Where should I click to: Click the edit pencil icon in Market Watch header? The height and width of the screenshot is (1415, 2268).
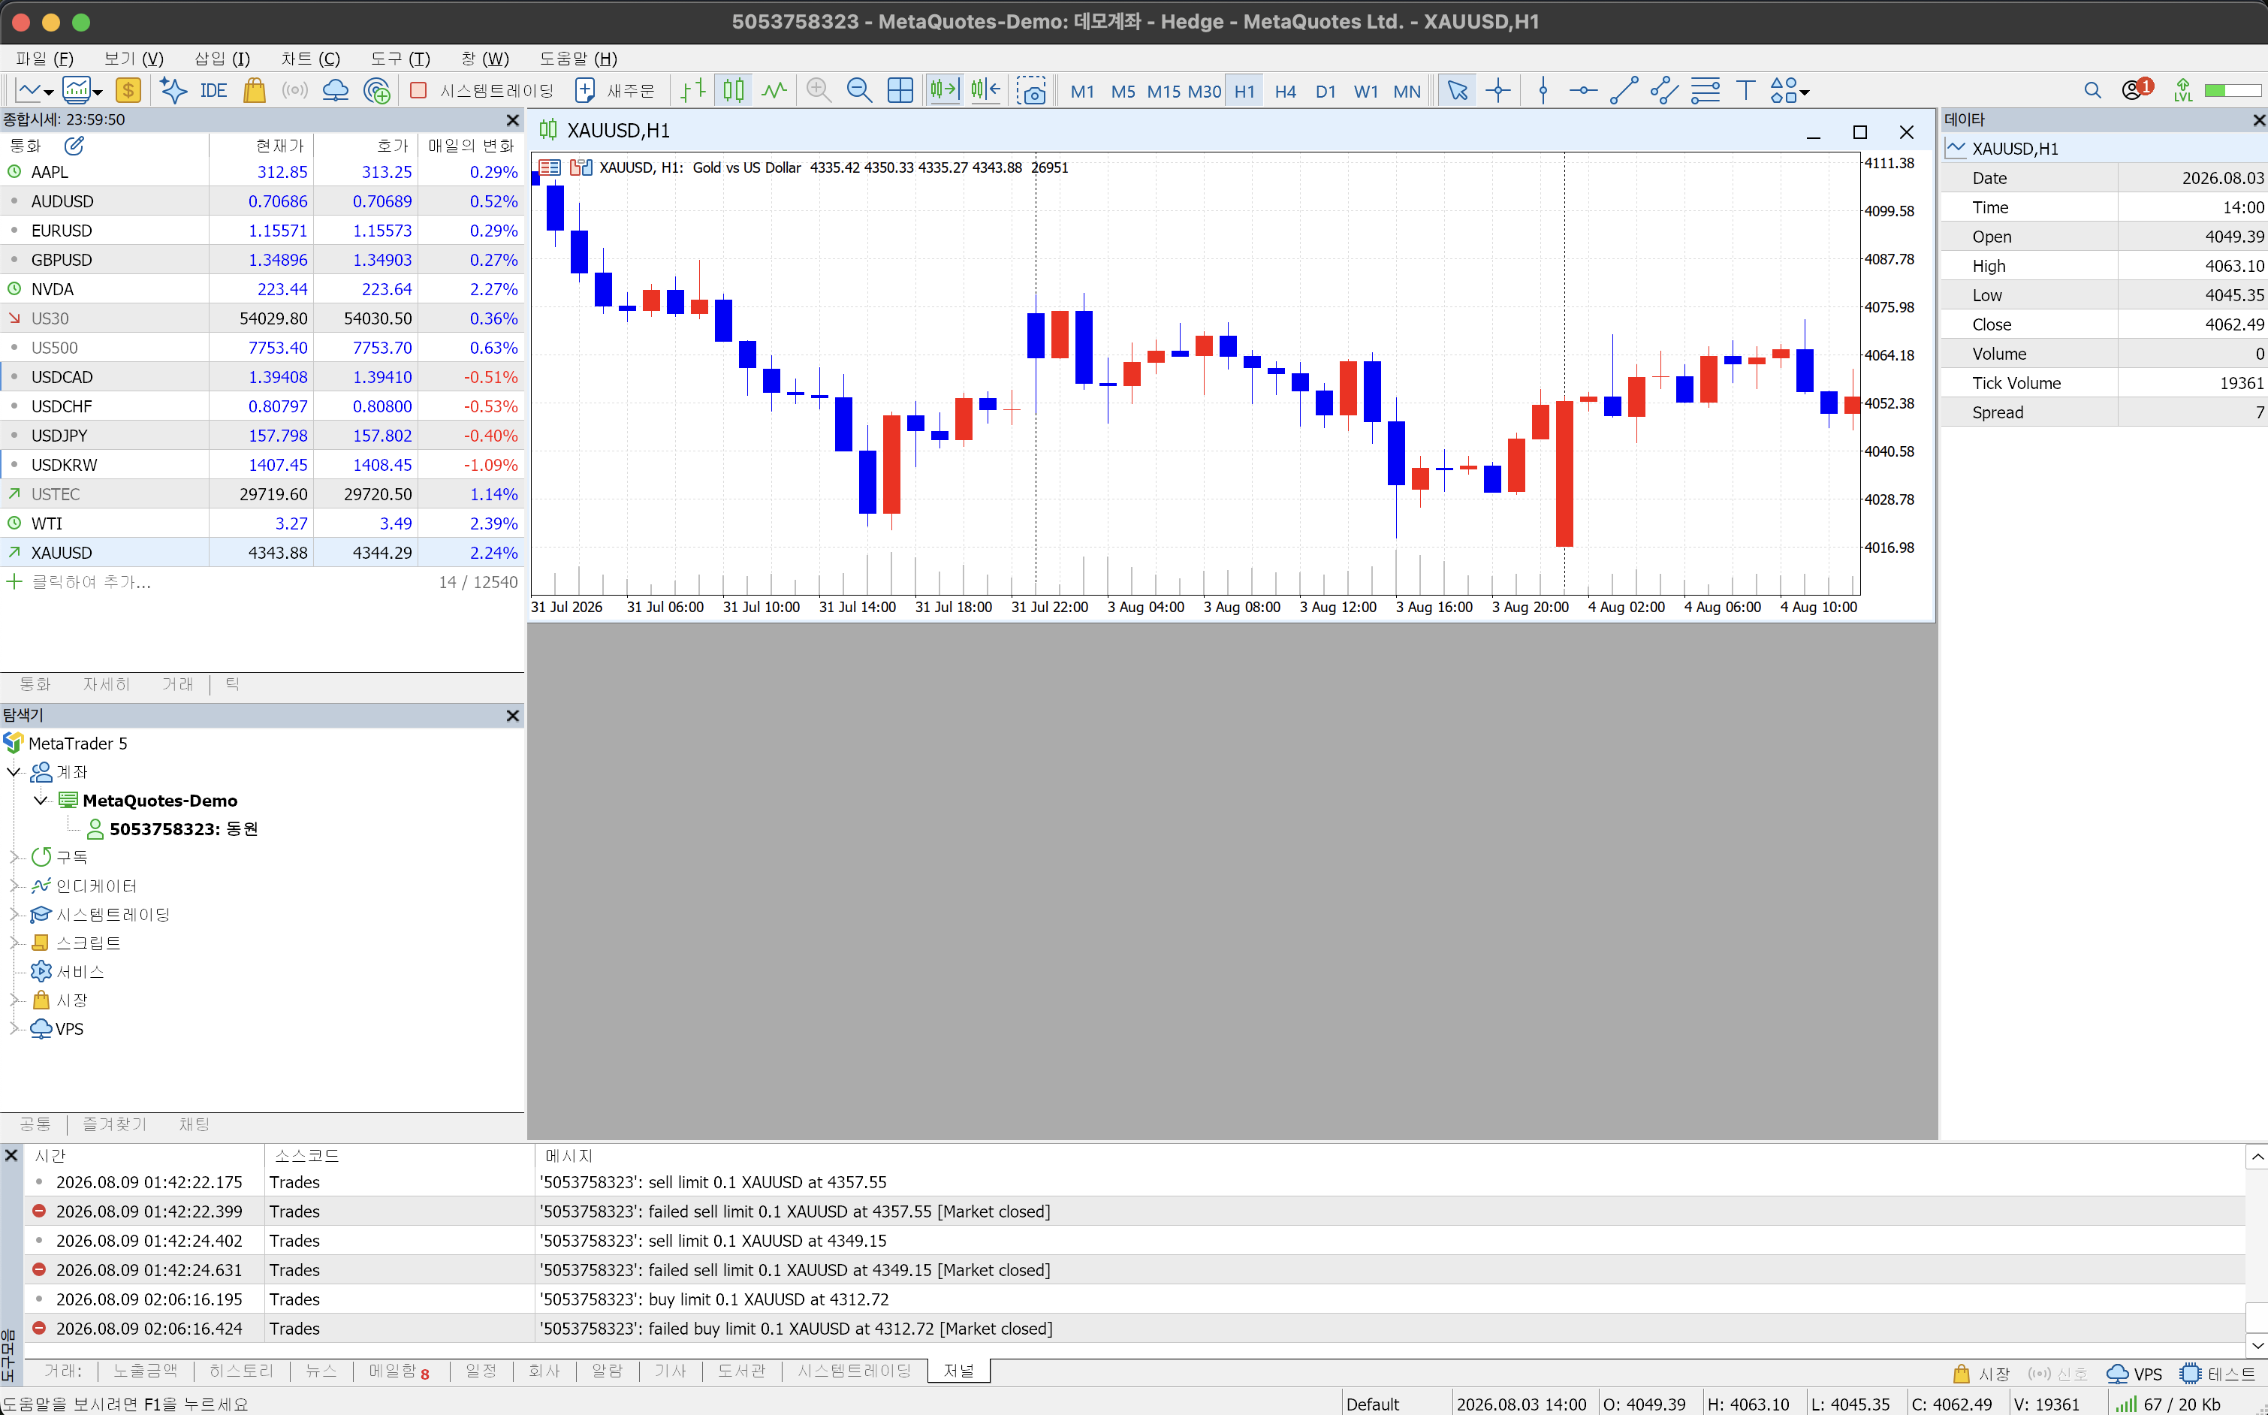(74, 145)
